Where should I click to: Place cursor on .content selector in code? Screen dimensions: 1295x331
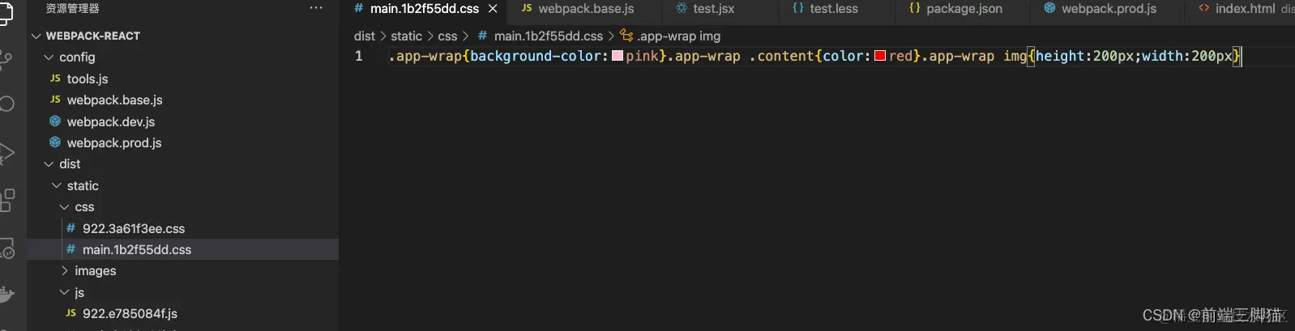point(781,56)
